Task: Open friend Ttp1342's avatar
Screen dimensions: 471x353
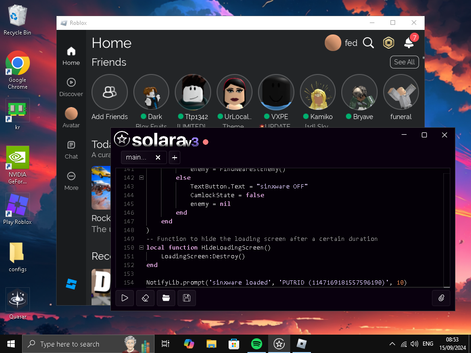Action: [193, 92]
